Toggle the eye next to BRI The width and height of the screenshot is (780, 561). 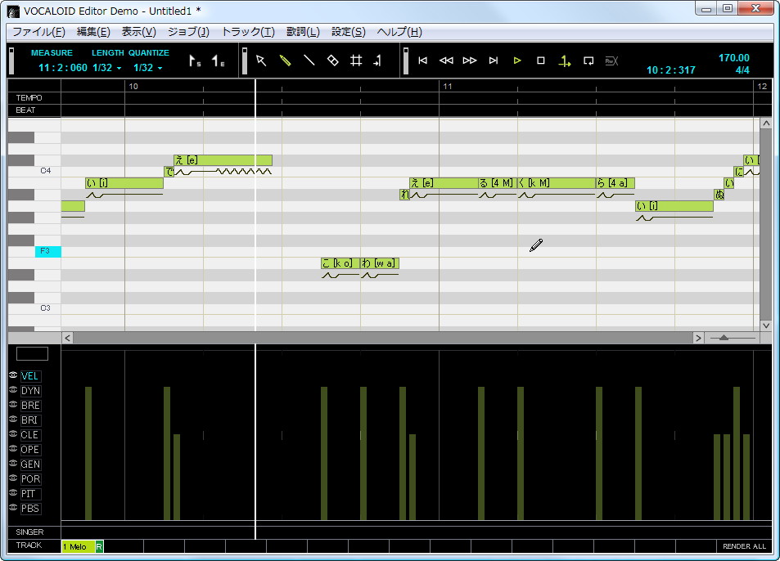click(13, 420)
